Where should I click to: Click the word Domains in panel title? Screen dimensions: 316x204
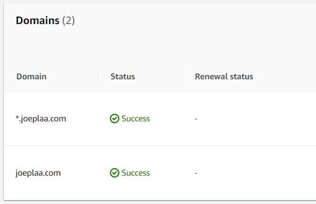coord(38,21)
